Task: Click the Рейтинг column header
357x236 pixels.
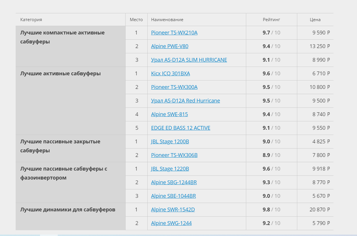Action: 271,20
